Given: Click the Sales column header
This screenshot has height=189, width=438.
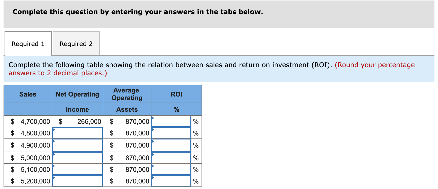Looking at the screenshot, I should click(28, 94).
